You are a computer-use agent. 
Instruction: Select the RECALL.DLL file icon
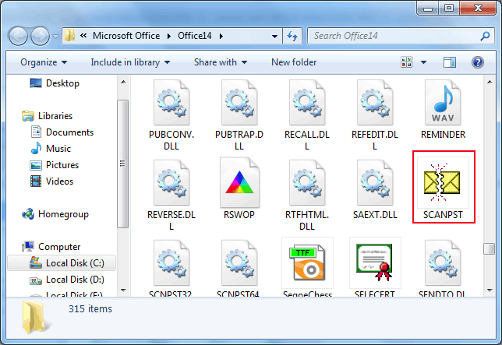[x=307, y=102]
